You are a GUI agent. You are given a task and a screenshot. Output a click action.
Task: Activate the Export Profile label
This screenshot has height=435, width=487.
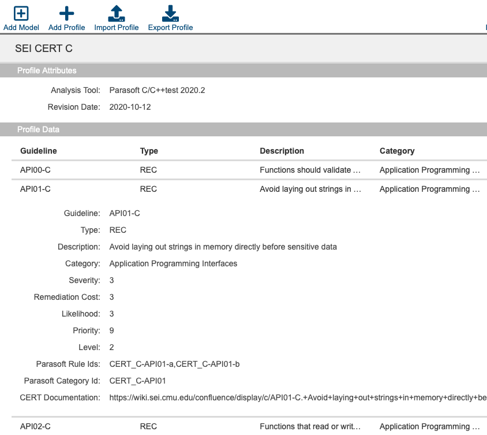[170, 27]
